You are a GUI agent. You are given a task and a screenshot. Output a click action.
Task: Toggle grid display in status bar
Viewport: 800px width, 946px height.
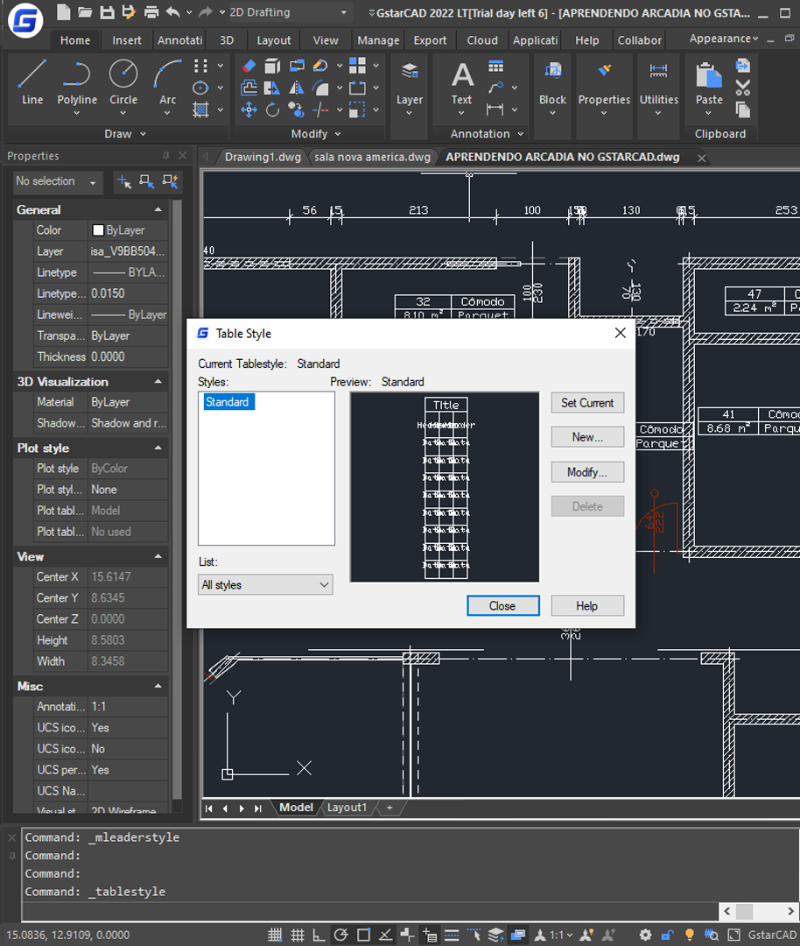(298, 935)
